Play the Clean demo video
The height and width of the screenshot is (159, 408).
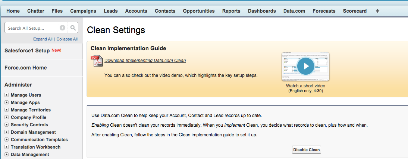[306, 66]
